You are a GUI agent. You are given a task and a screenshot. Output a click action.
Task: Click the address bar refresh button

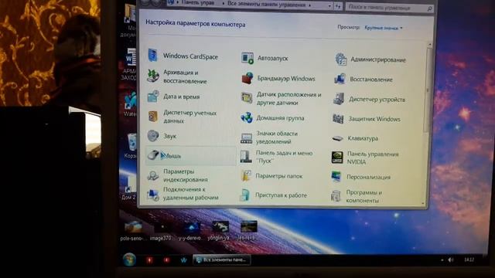pyautogui.click(x=338, y=6)
